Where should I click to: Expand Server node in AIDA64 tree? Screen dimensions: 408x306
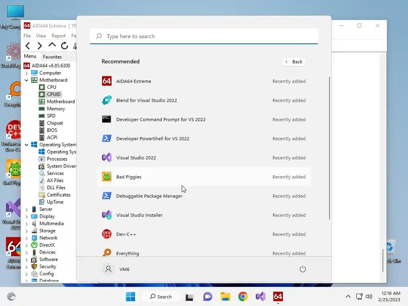(27, 209)
